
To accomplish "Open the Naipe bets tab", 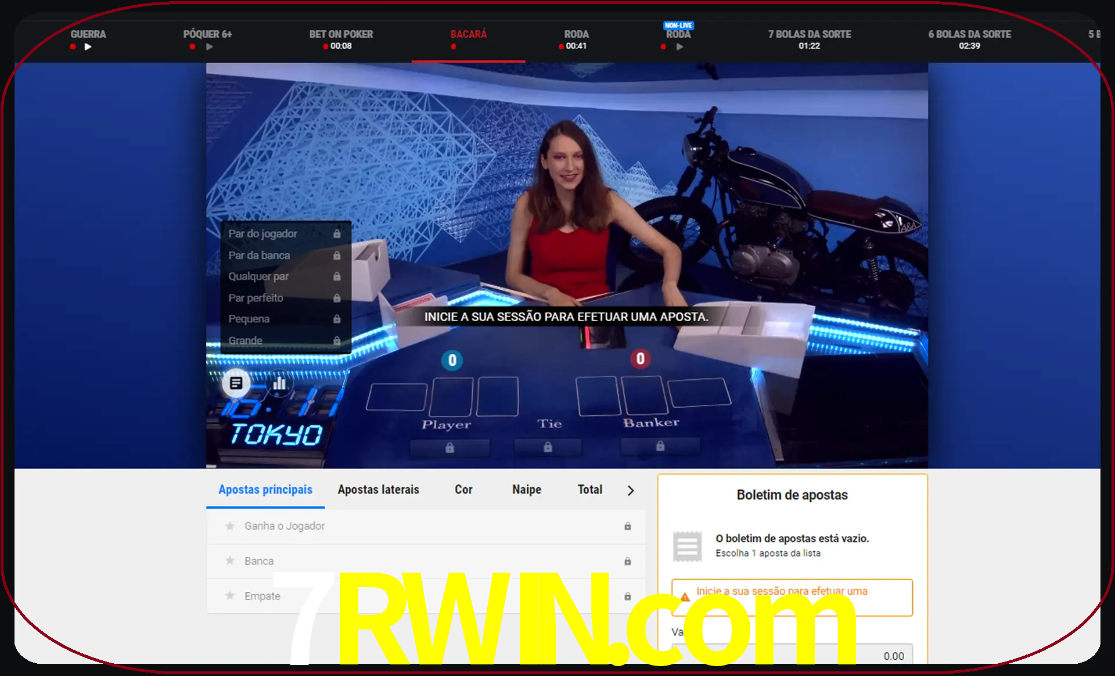I will pos(527,490).
